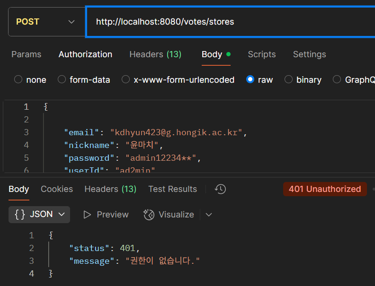Screen dimensions: 375x286
Task: Expand the chevron next to Visualize
Action: click(x=209, y=215)
